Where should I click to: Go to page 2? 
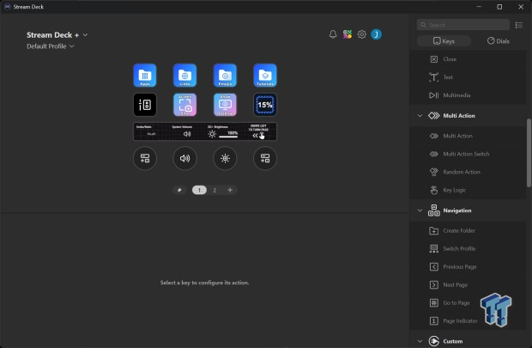[215, 190]
